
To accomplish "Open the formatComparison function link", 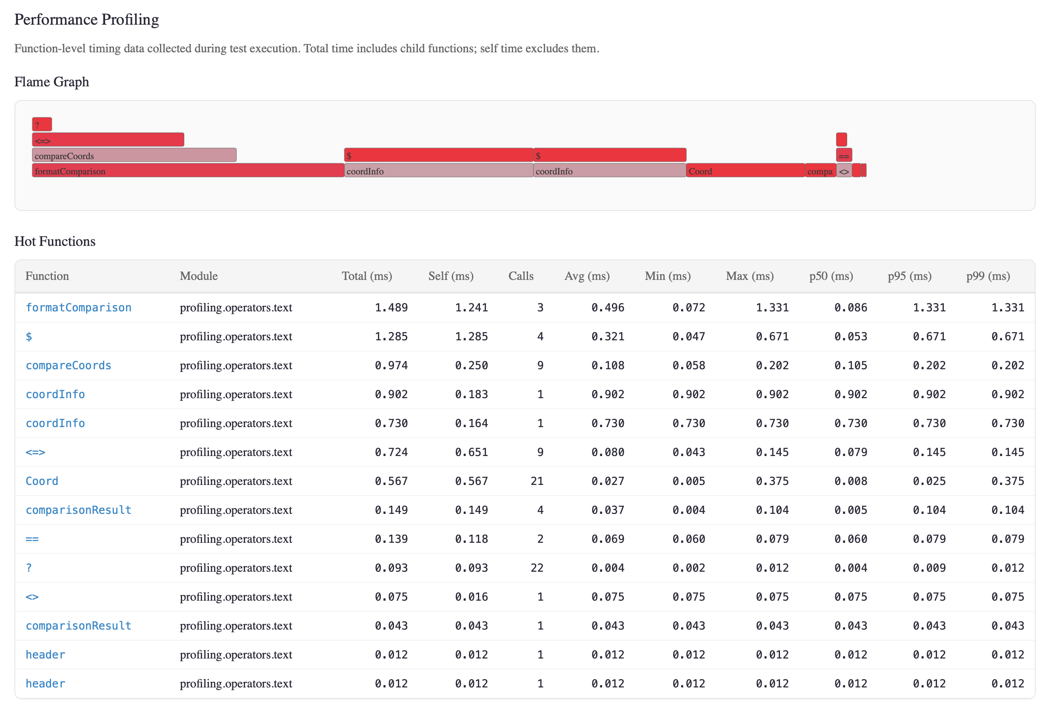I will [78, 308].
